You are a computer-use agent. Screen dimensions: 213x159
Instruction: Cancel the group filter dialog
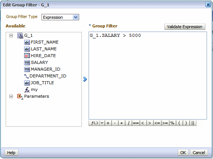point(199,153)
